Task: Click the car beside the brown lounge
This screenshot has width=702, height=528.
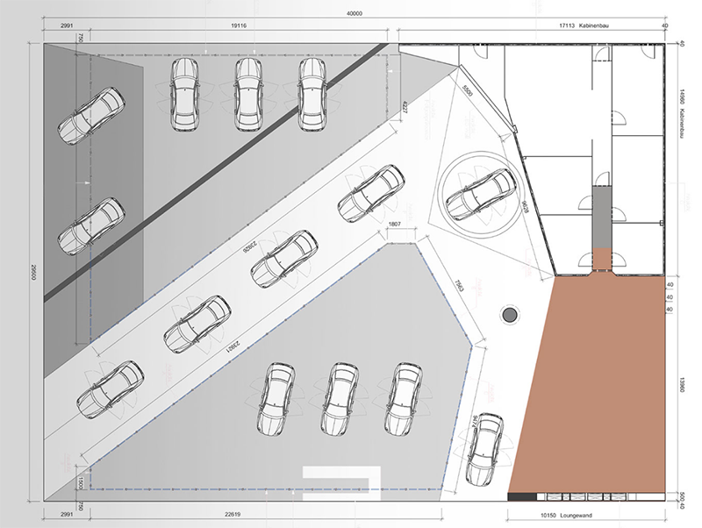Action: pyautogui.click(x=485, y=450)
